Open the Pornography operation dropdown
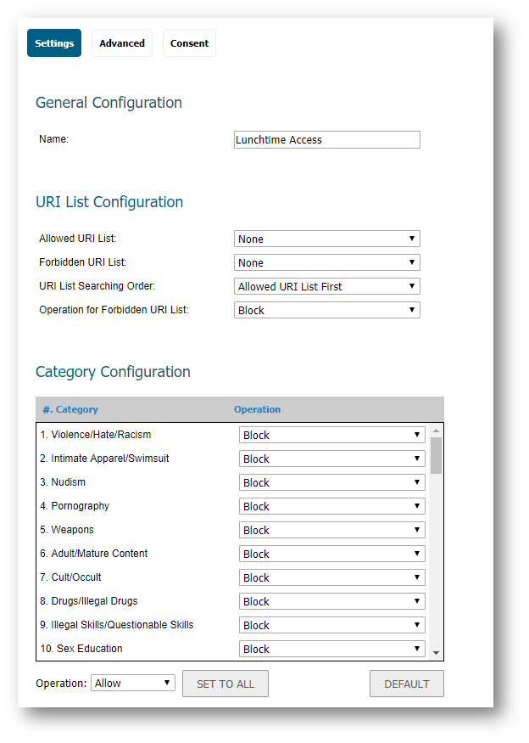529x743 pixels. click(x=331, y=506)
